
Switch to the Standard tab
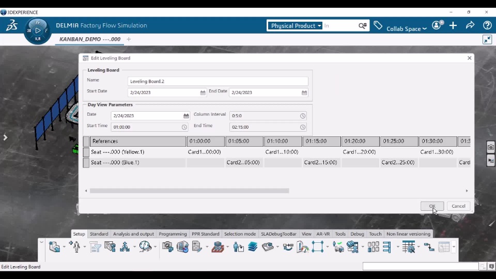pyautogui.click(x=99, y=234)
